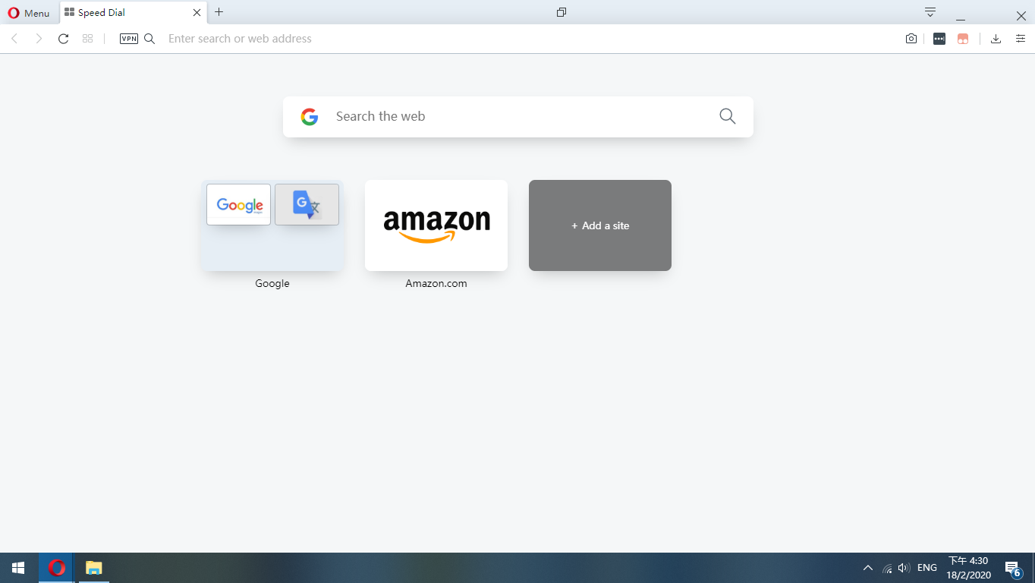Click the search magnifier in search box
Viewport: 1035px width, 583px height.
(x=728, y=116)
